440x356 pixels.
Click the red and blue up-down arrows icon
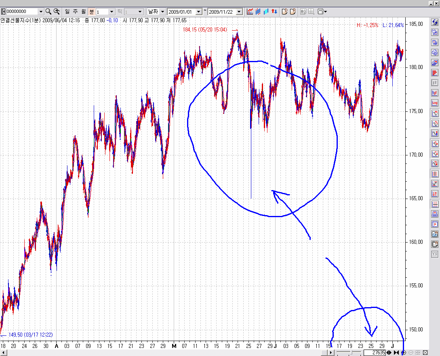[x=274, y=12]
